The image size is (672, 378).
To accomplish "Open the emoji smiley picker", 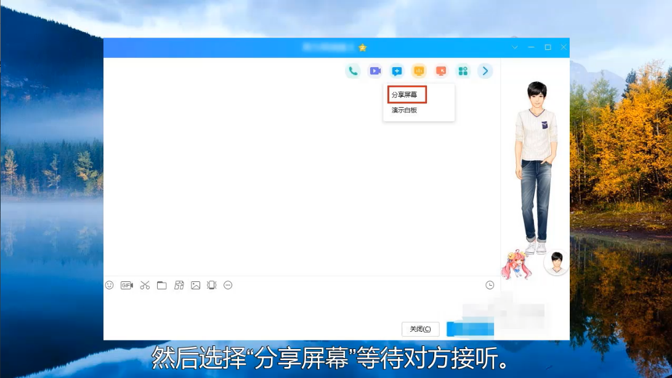I will (110, 285).
